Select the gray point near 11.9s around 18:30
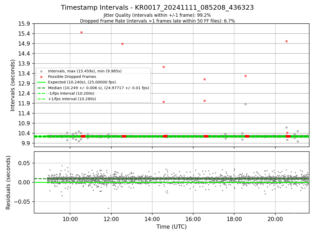Image resolution: width=315 pixels, height=236 pixels. click(x=245, y=104)
